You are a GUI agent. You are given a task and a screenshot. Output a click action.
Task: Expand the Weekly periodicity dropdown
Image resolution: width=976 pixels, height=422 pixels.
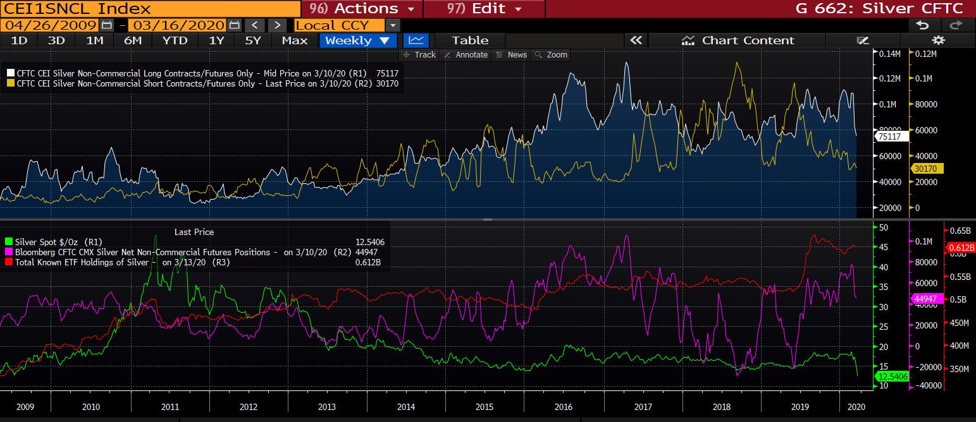[357, 40]
